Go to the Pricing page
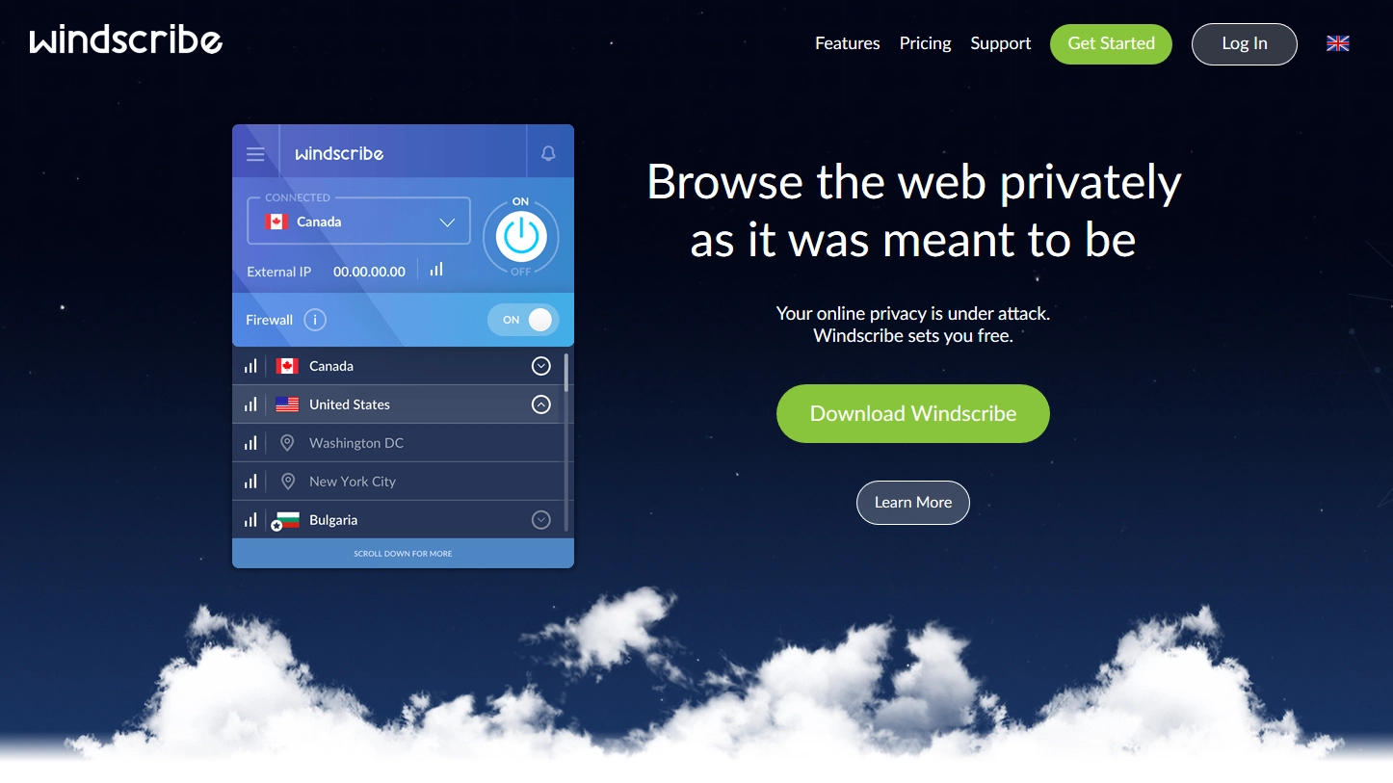Viewport: 1393px width, 783px height. (x=926, y=43)
